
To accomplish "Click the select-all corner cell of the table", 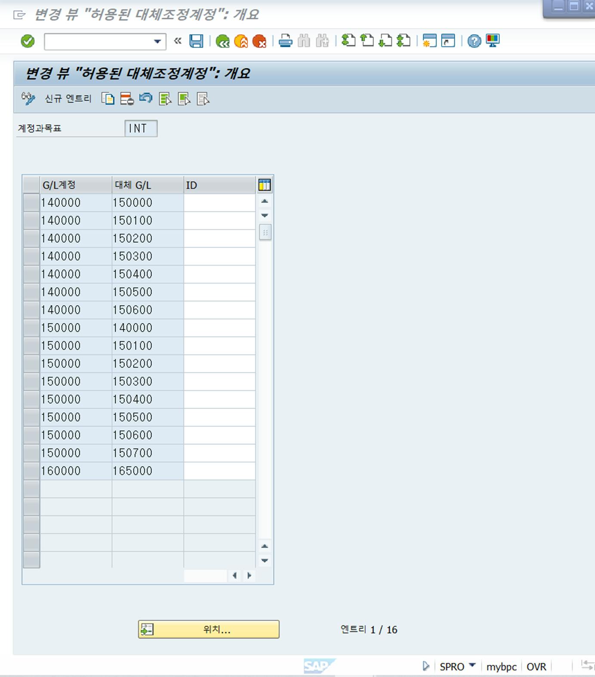I will point(31,185).
